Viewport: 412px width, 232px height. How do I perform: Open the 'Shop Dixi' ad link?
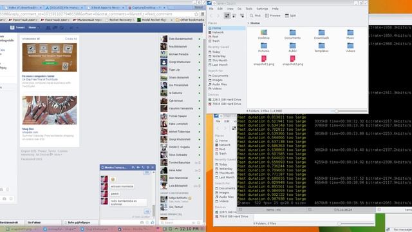pyautogui.click(x=28, y=129)
